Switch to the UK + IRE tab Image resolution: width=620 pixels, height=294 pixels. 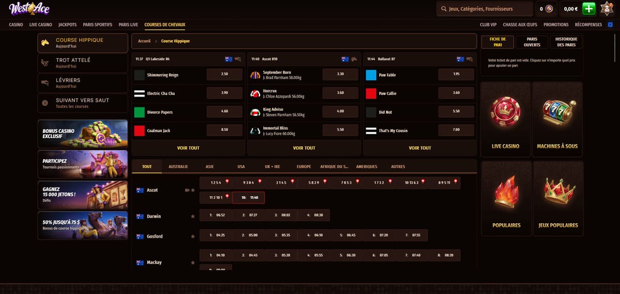pos(272,167)
